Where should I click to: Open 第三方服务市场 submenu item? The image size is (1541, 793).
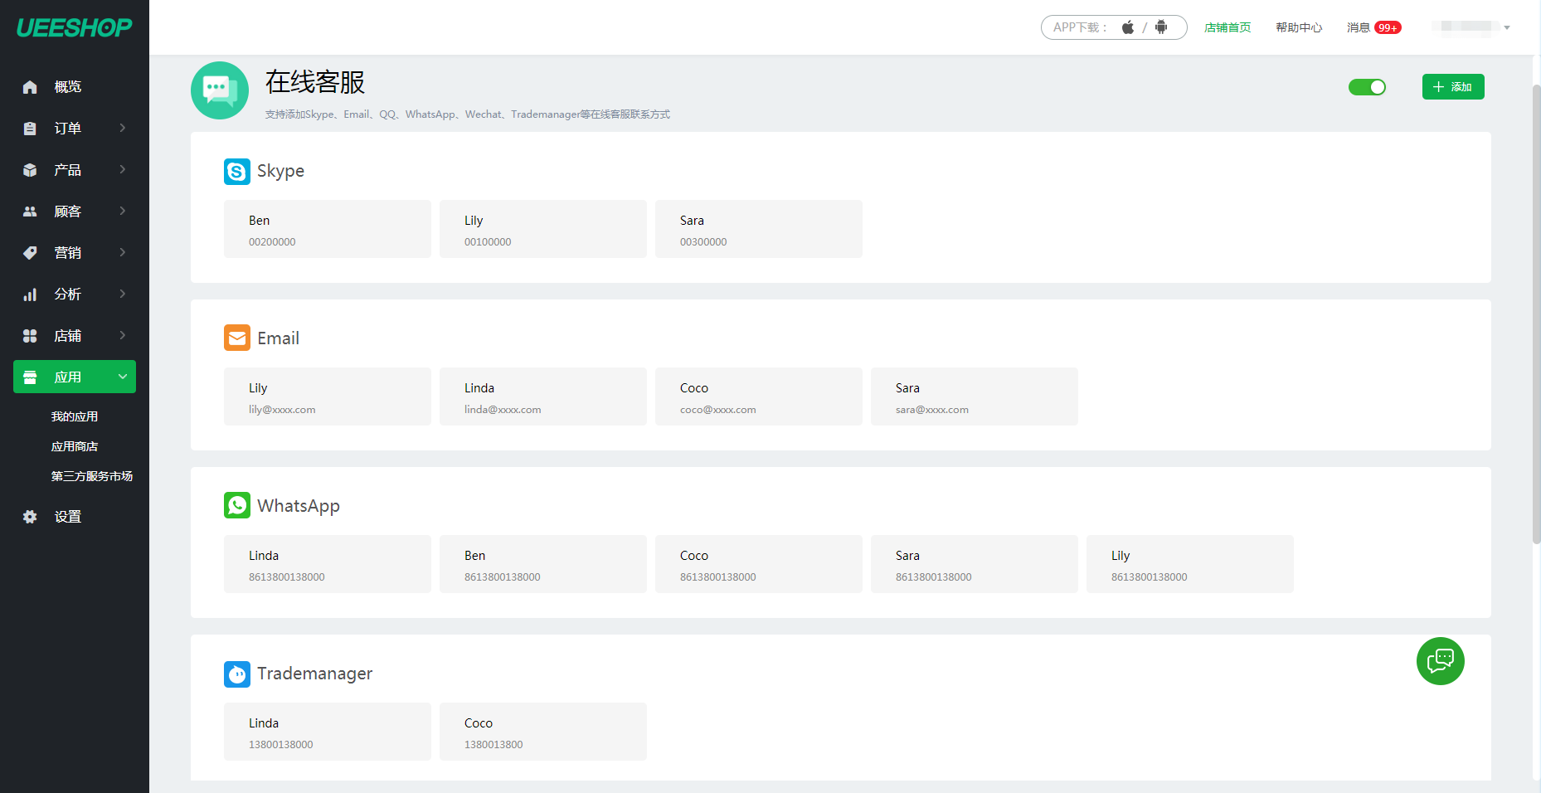(92, 476)
